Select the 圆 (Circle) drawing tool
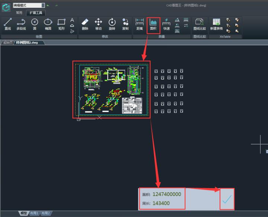This screenshot has width=268, height=217. click(x=35, y=24)
